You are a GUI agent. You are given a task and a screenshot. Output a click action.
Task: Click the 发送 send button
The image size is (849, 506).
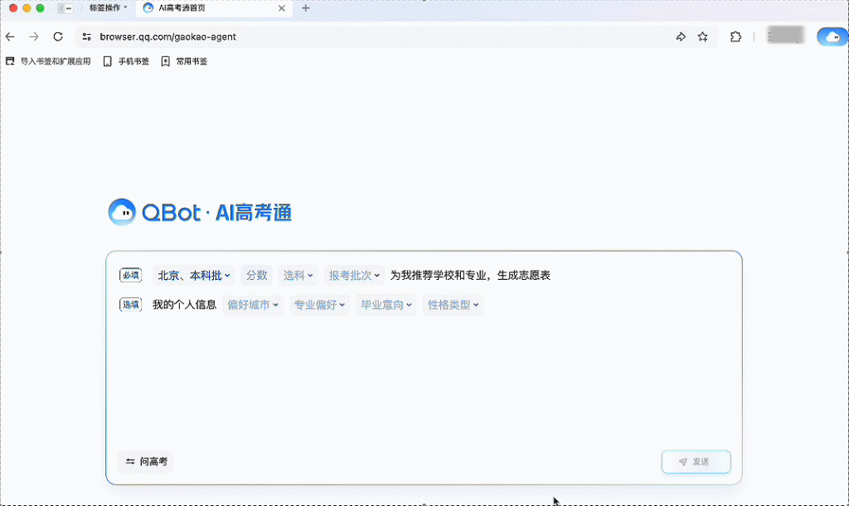tap(696, 461)
